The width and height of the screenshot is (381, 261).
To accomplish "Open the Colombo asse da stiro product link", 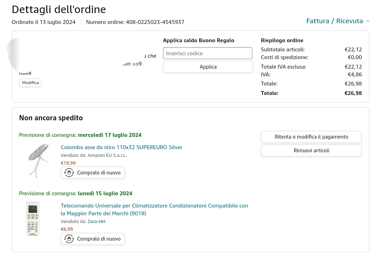I will point(121,147).
